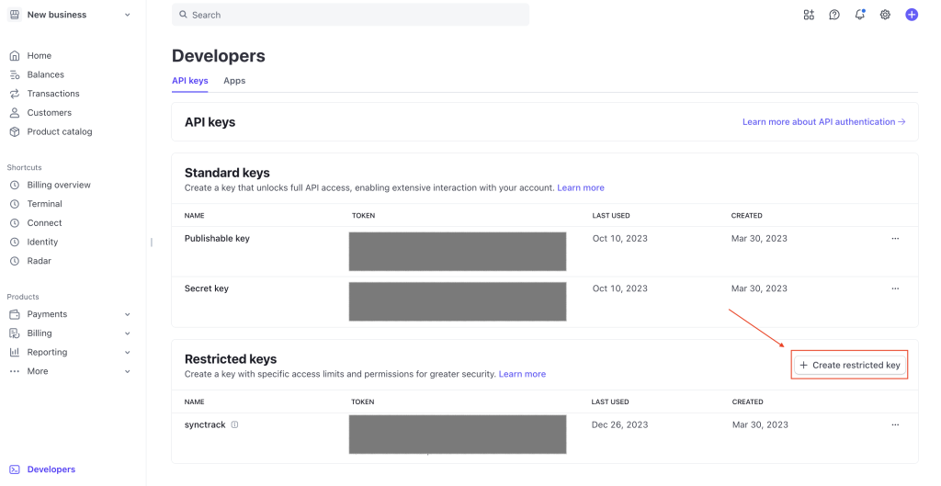Expand the New business account switcher
Image resolution: width=941 pixels, height=486 pixels.
[70, 15]
